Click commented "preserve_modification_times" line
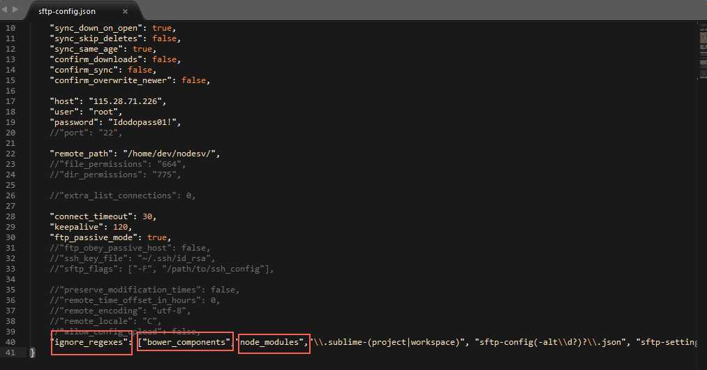707x370 pixels. [144, 290]
